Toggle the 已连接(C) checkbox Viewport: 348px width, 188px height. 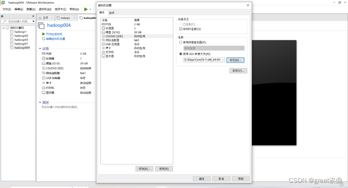pyautogui.click(x=181, y=24)
